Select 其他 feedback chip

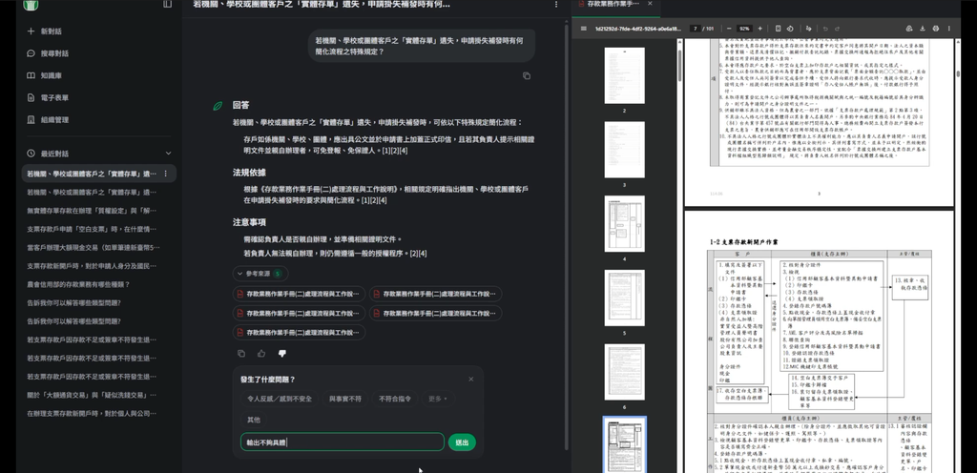pos(254,421)
